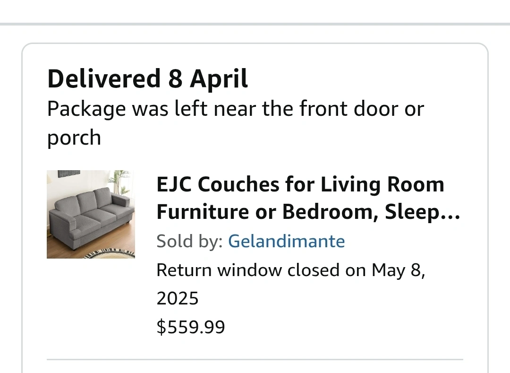This screenshot has width=510, height=373.
Task: Tap the 2025 year text
Action: (178, 299)
